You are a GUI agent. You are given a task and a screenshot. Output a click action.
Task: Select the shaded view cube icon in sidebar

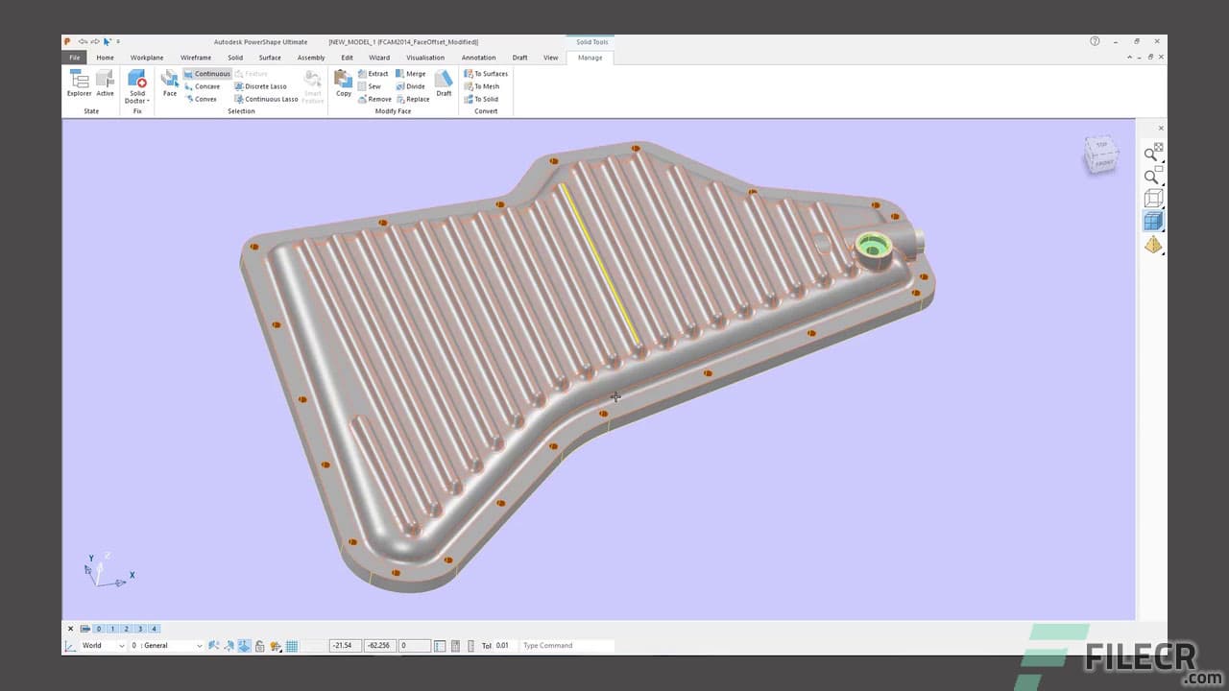(1152, 220)
